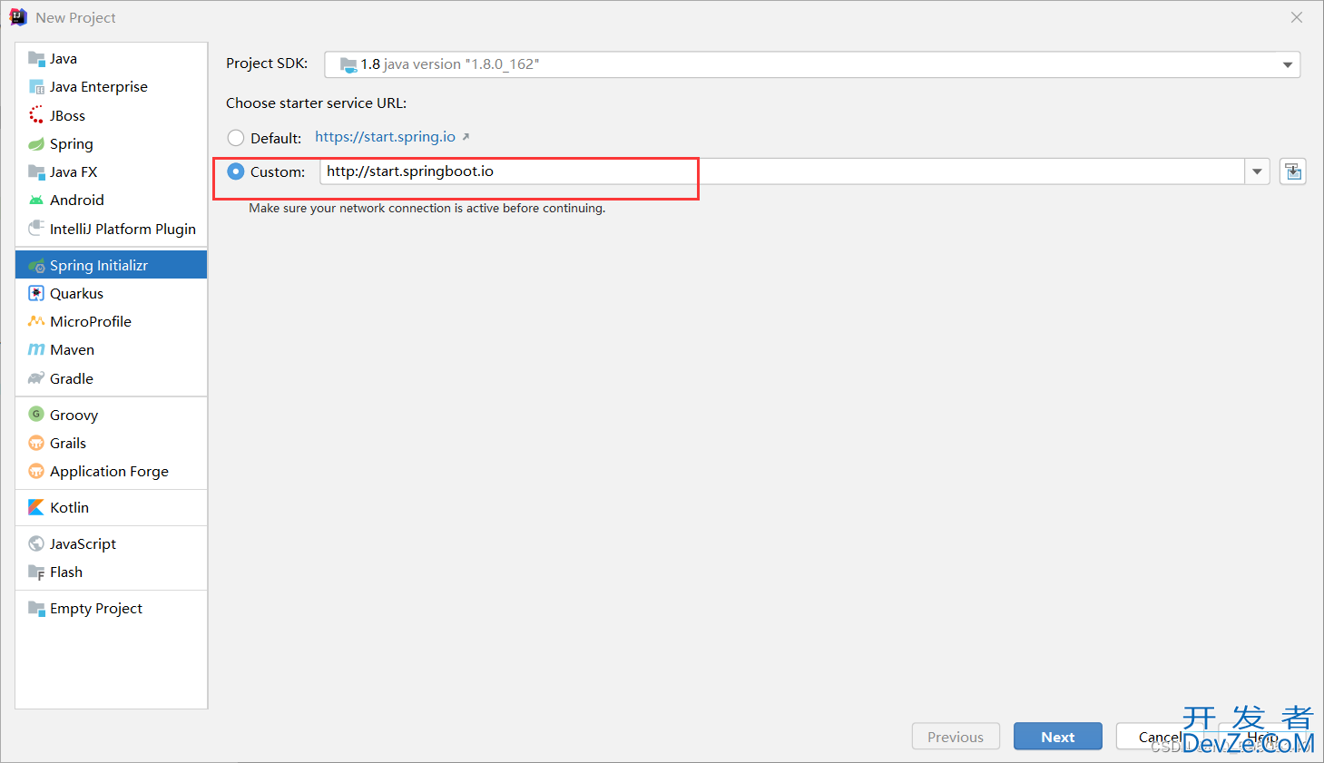The width and height of the screenshot is (1324, 763).
Task: Click the Java project type icon
Action: tap(36, 59)
